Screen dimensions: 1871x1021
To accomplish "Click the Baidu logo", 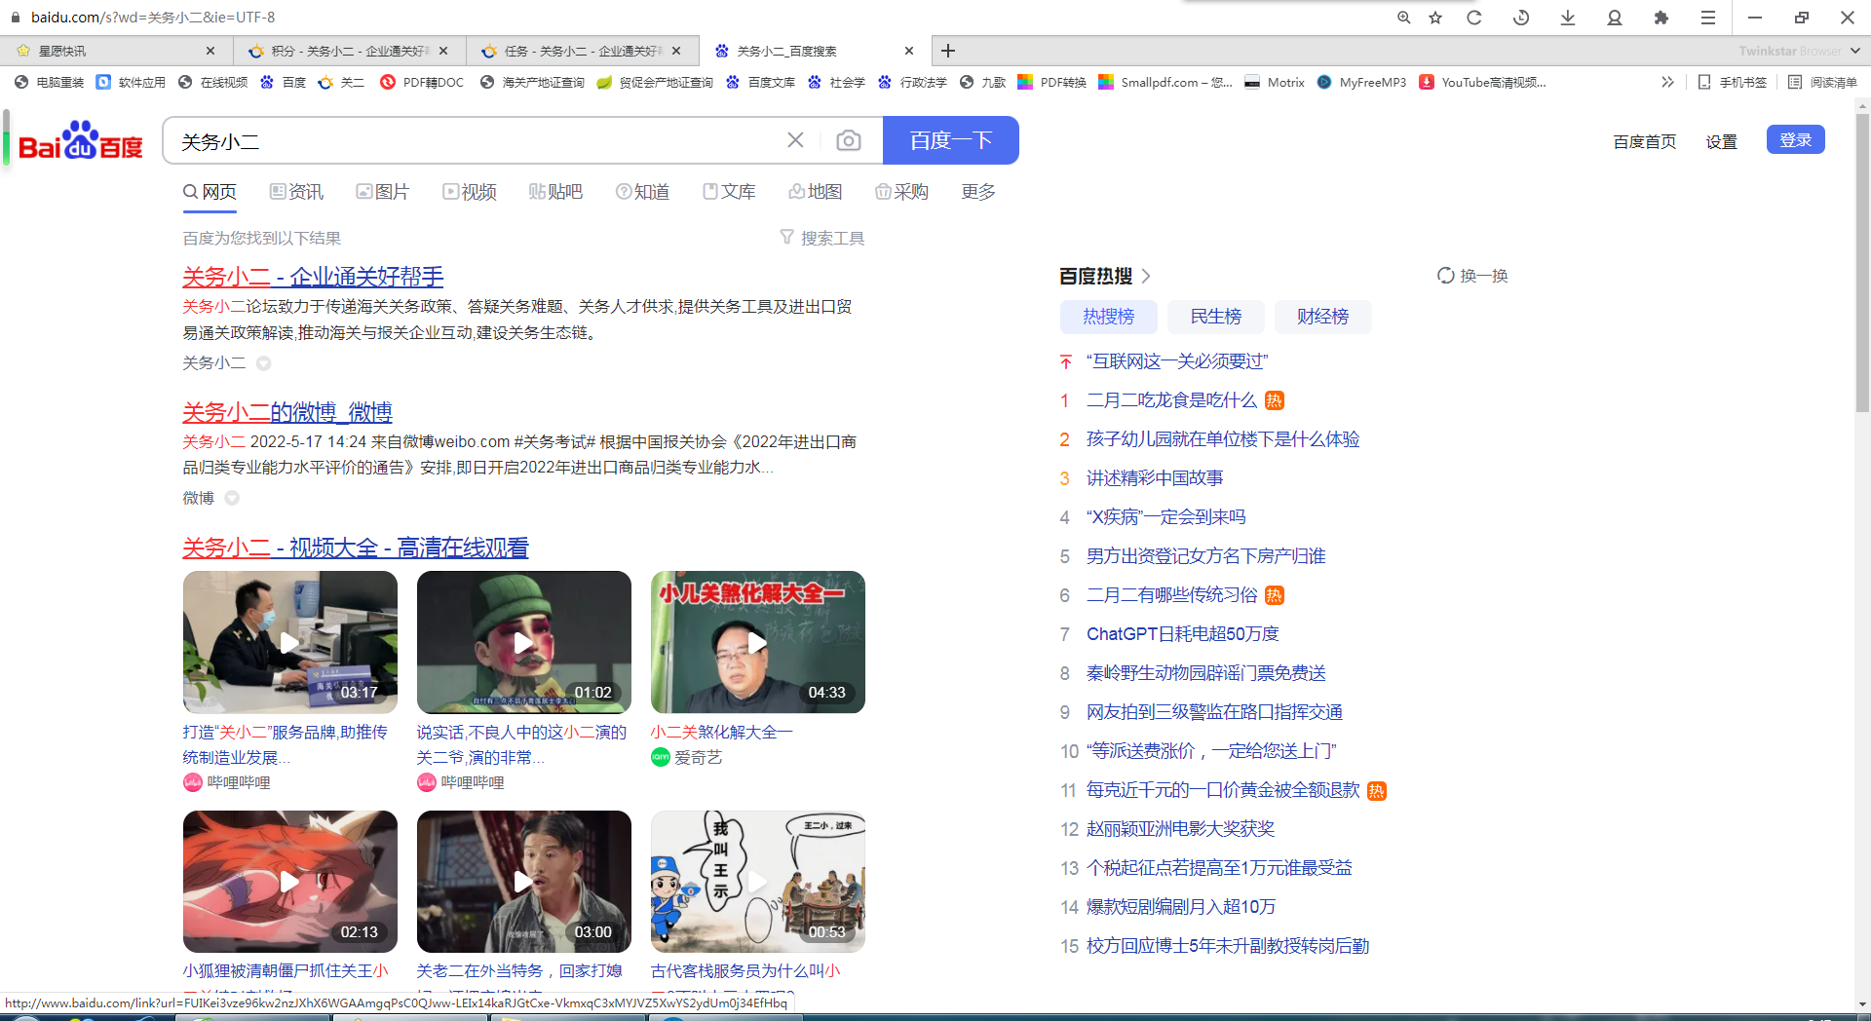I will (81, 141).
